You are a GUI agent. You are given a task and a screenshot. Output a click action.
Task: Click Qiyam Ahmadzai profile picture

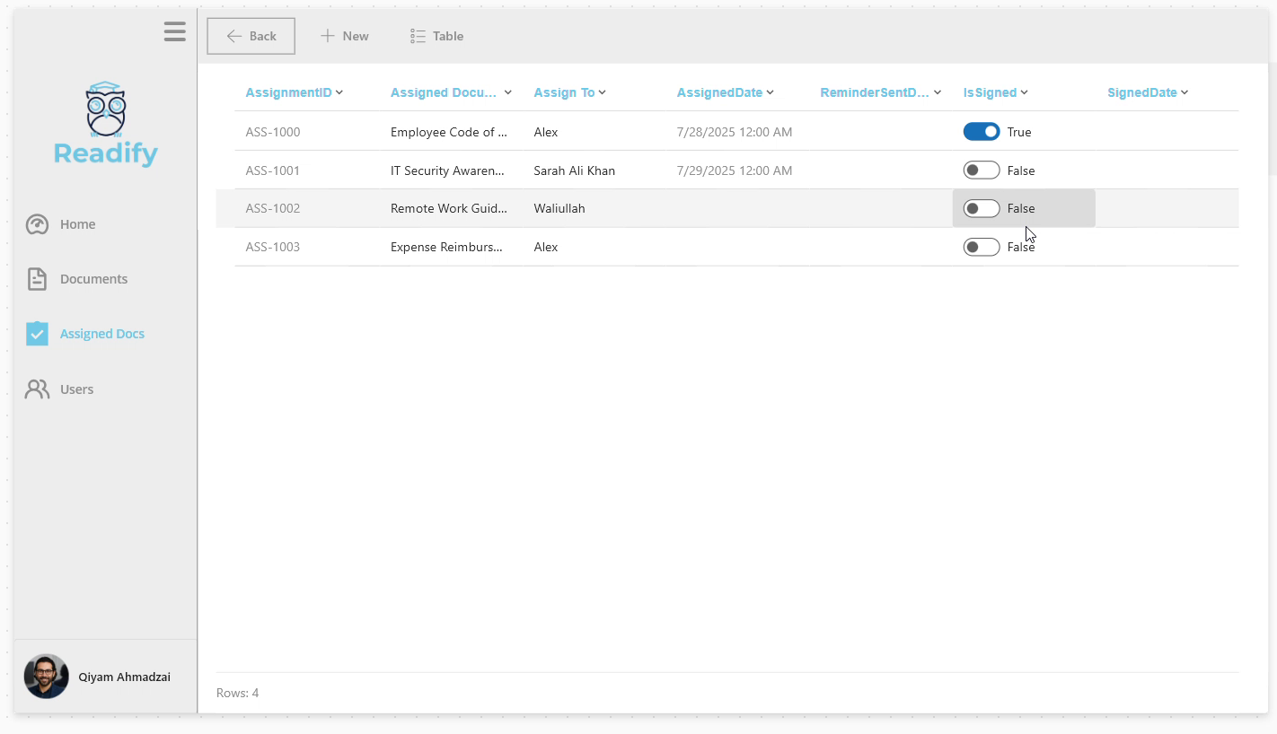point(47,677)
